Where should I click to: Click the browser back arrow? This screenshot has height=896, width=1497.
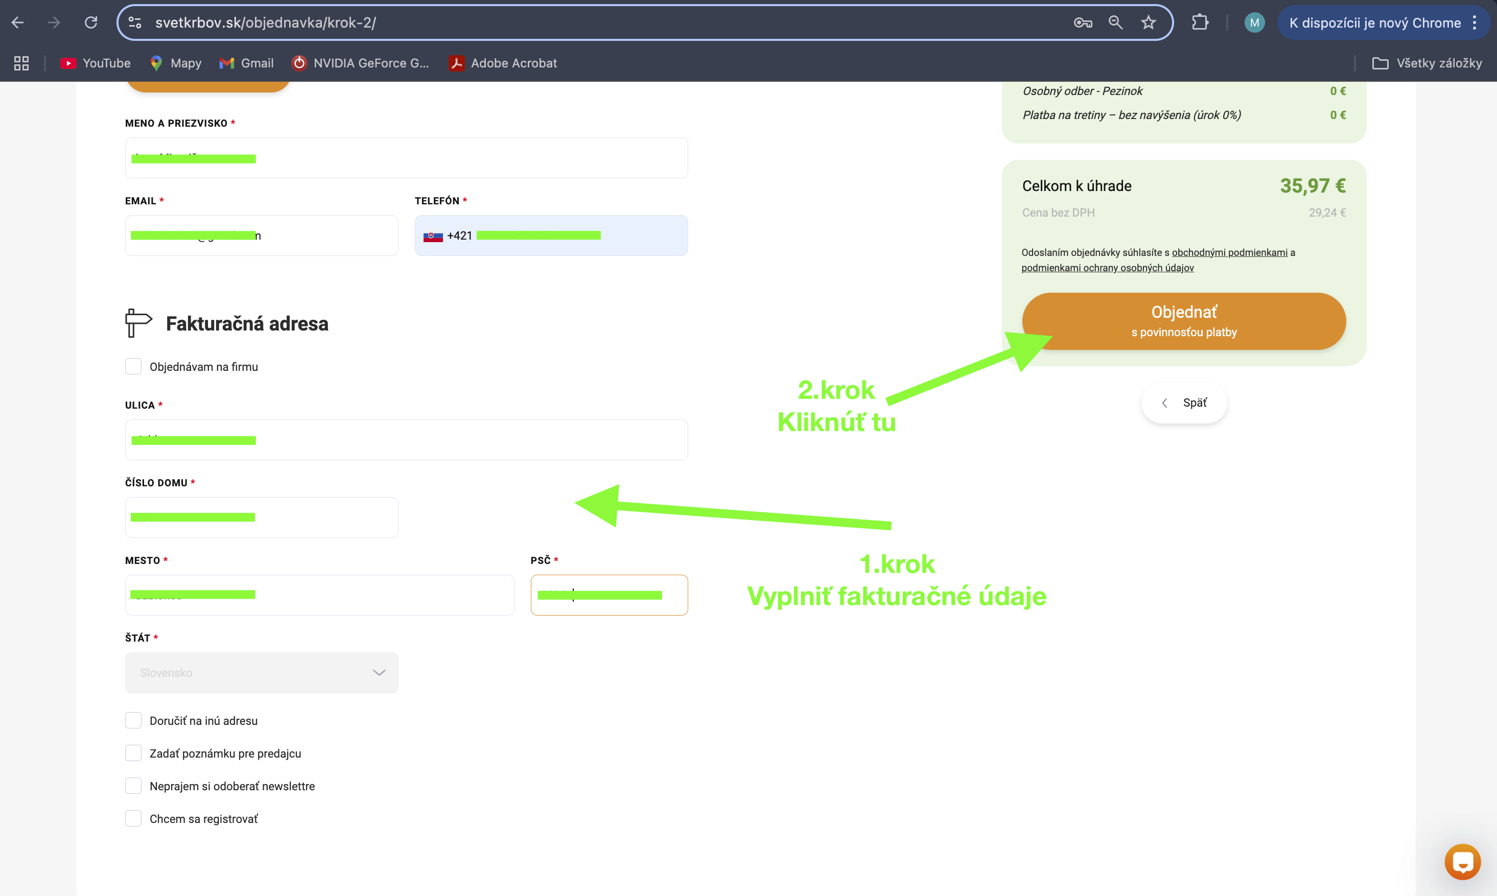point(17,22)
